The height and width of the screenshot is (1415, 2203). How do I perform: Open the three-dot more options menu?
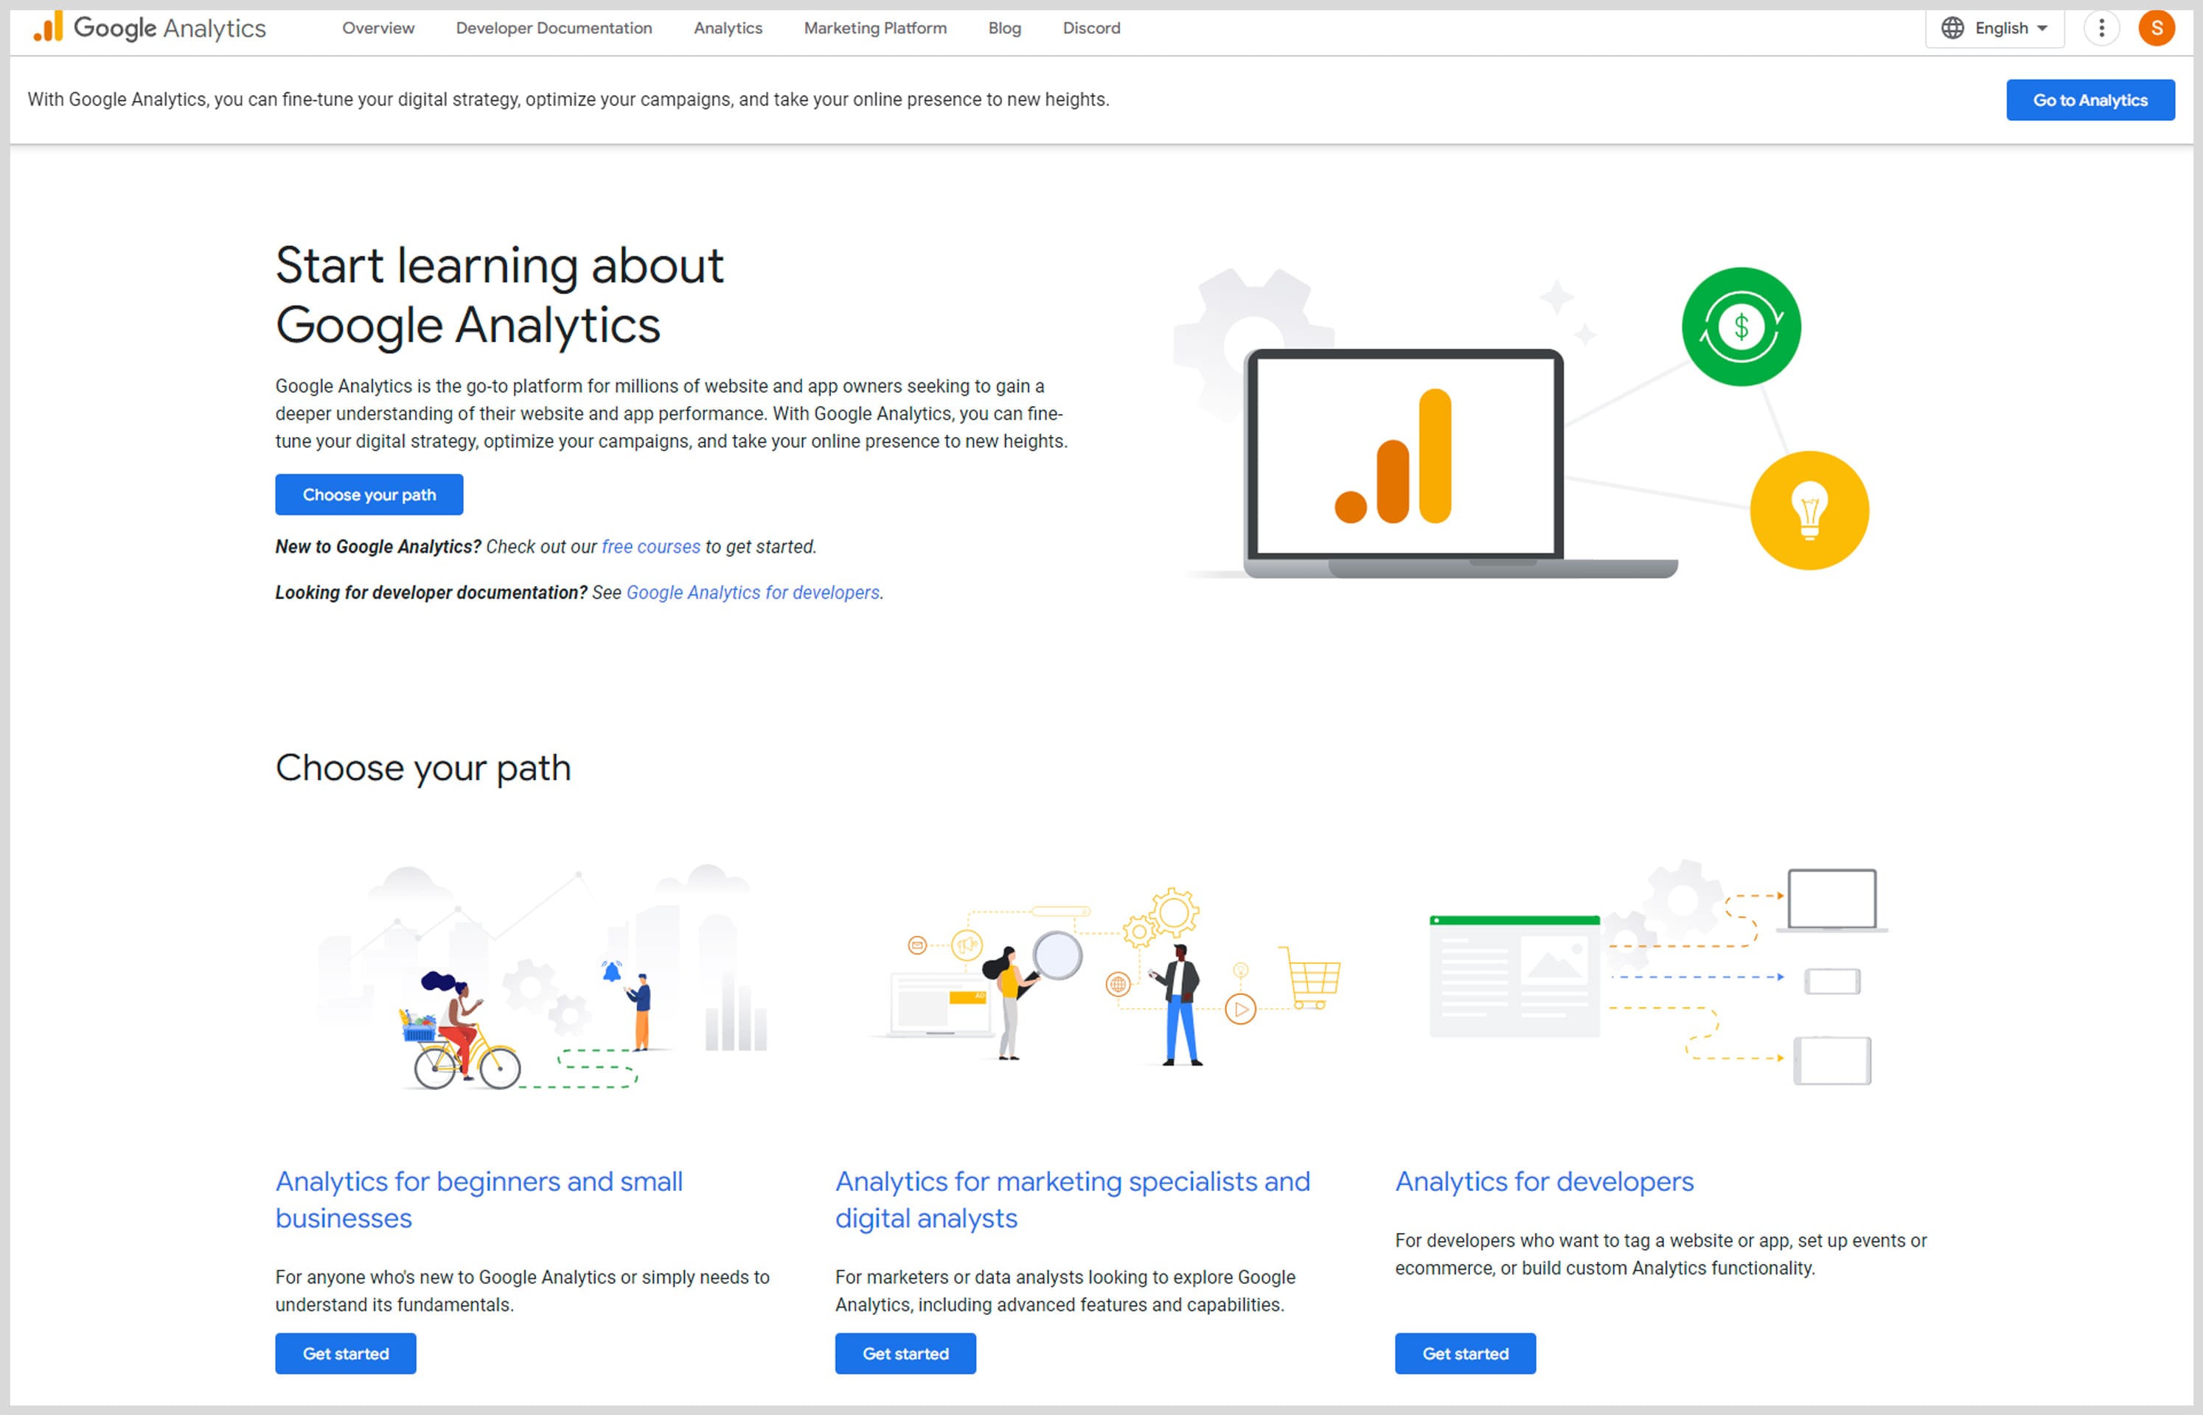pos(2101,29)
